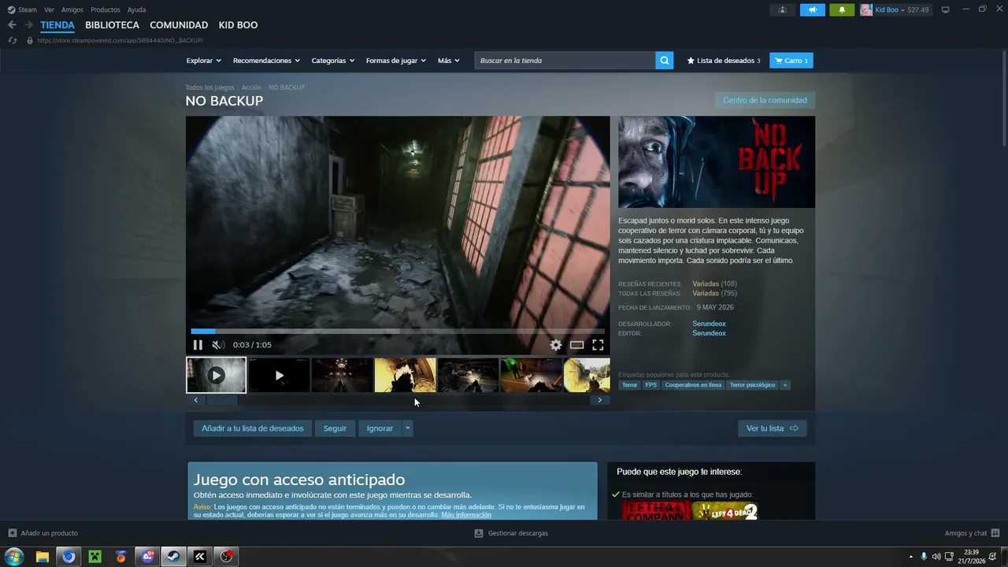Go to the TIENDA tab
Screen dimensions: 1008x567
[x=57, y=25]
